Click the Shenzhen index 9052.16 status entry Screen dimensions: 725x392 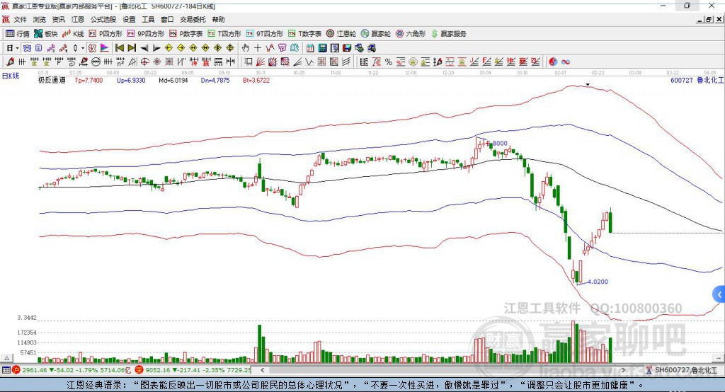point(193,370)
